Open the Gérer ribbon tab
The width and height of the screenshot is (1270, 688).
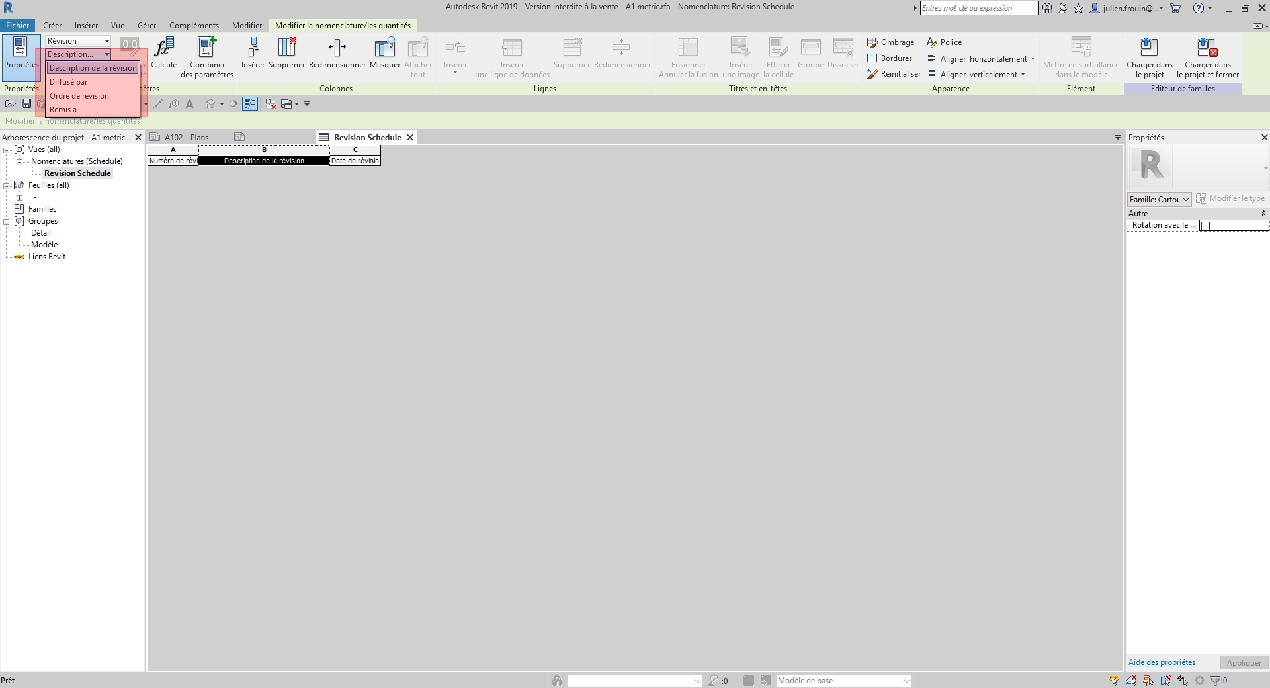147,26
